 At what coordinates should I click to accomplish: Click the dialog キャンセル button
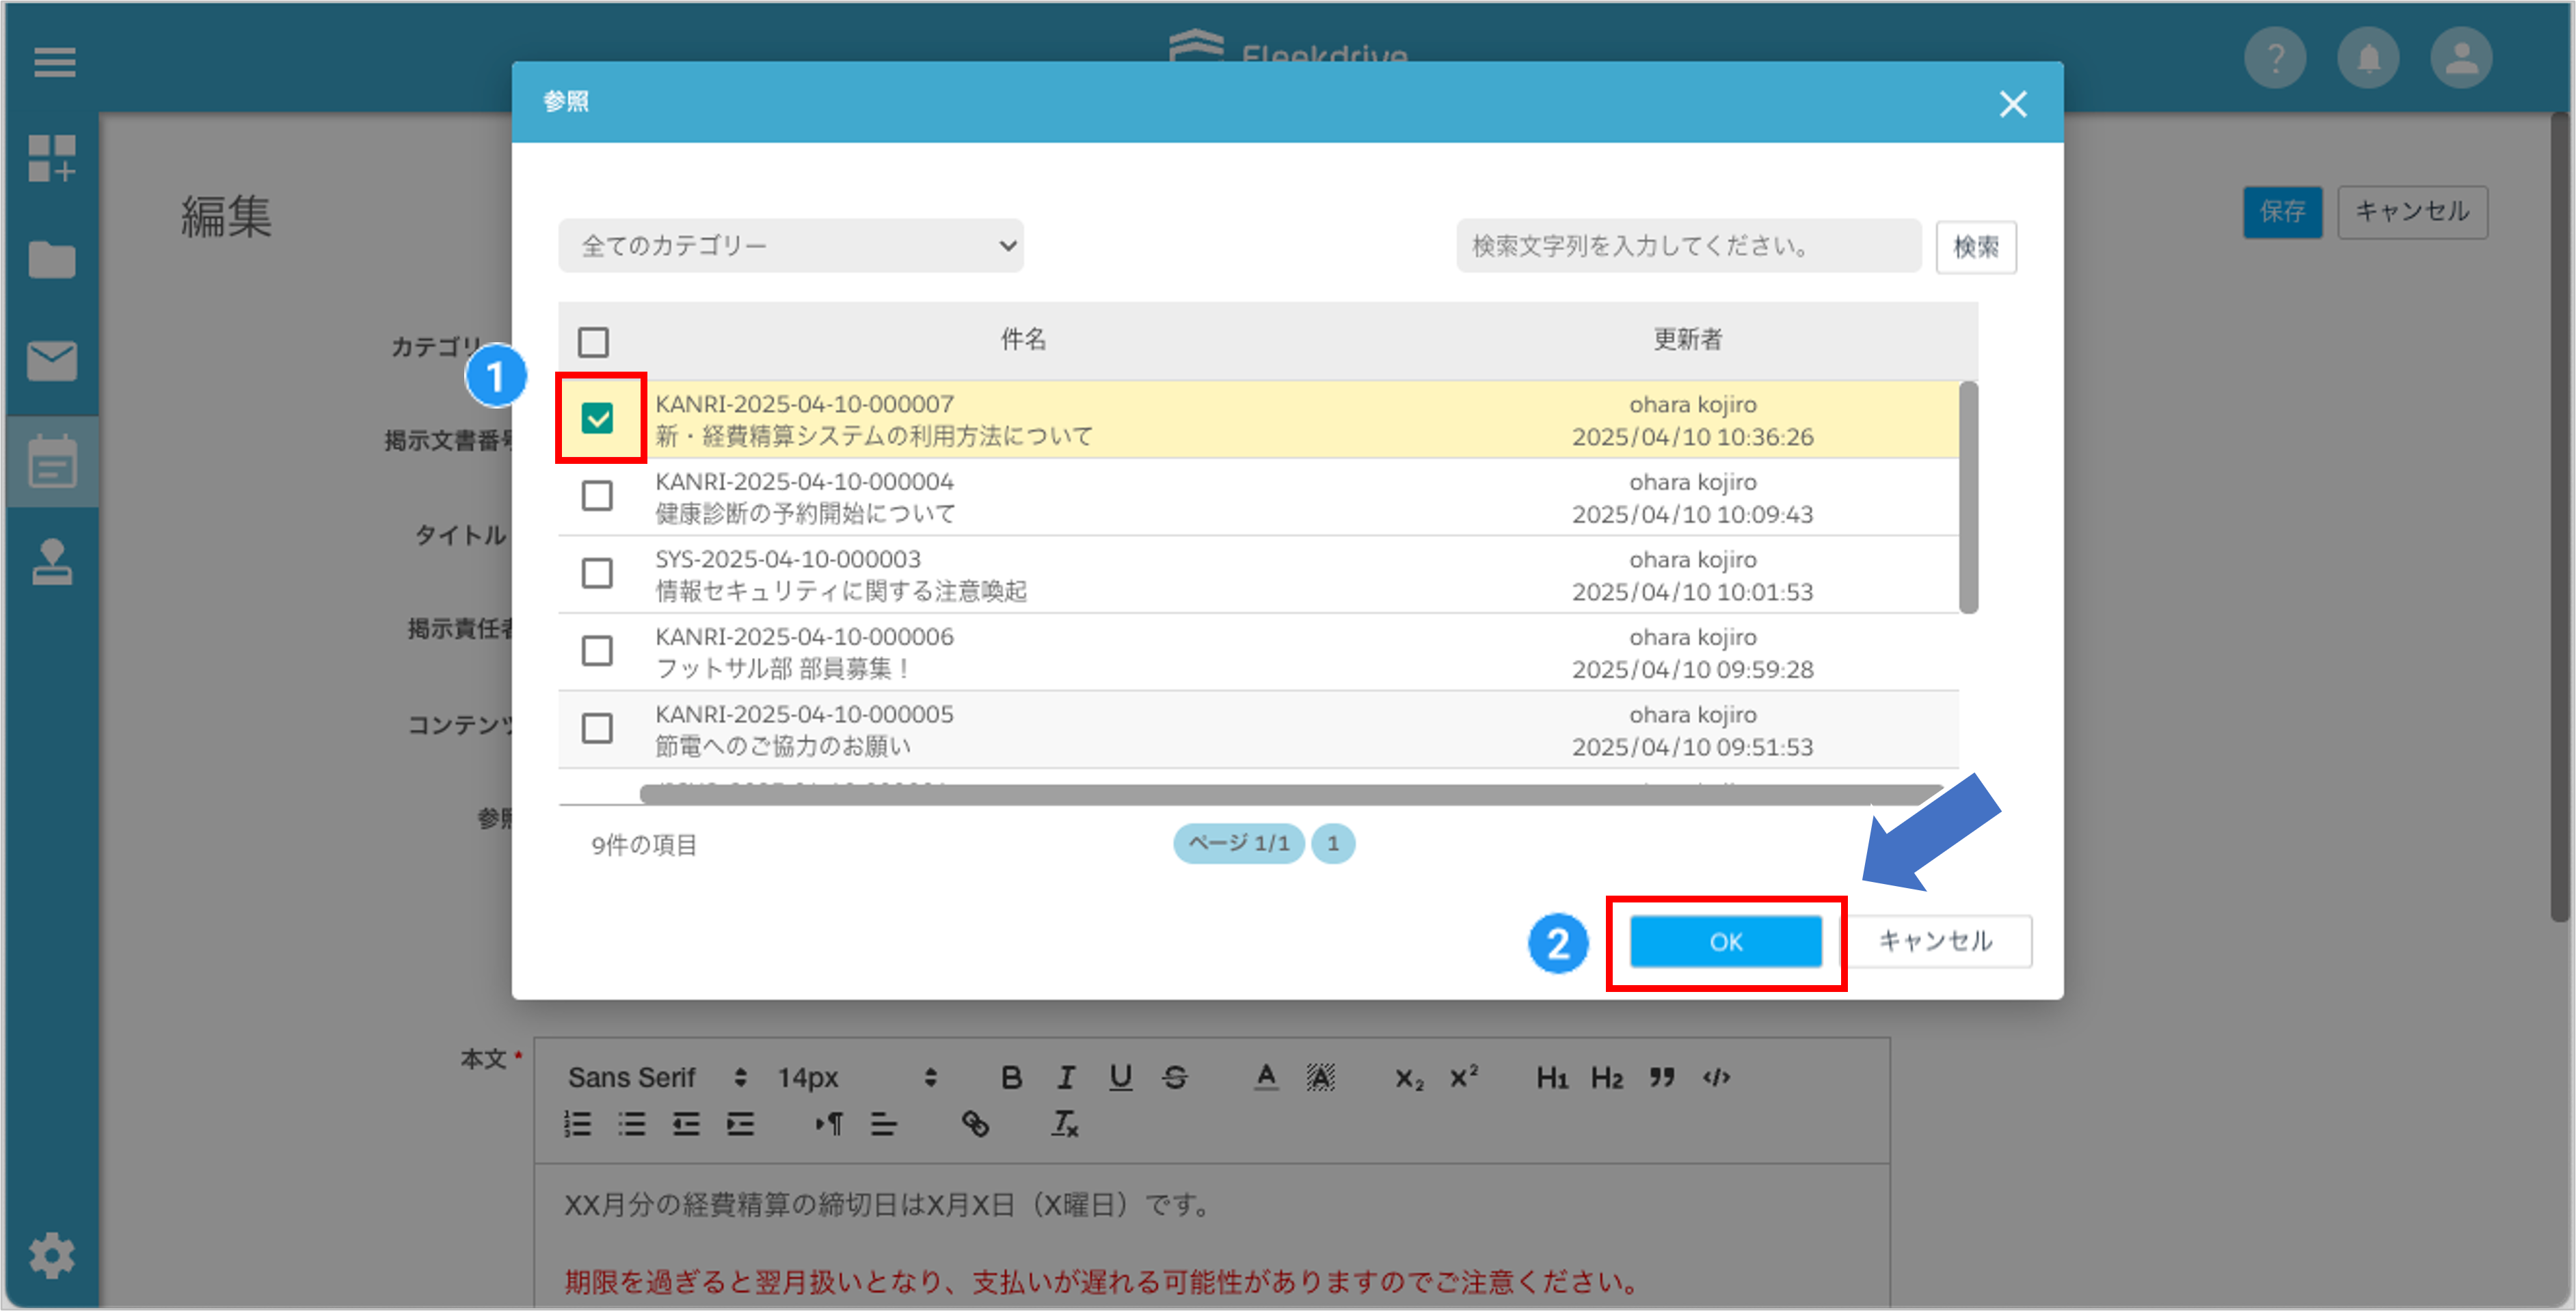1935,941
